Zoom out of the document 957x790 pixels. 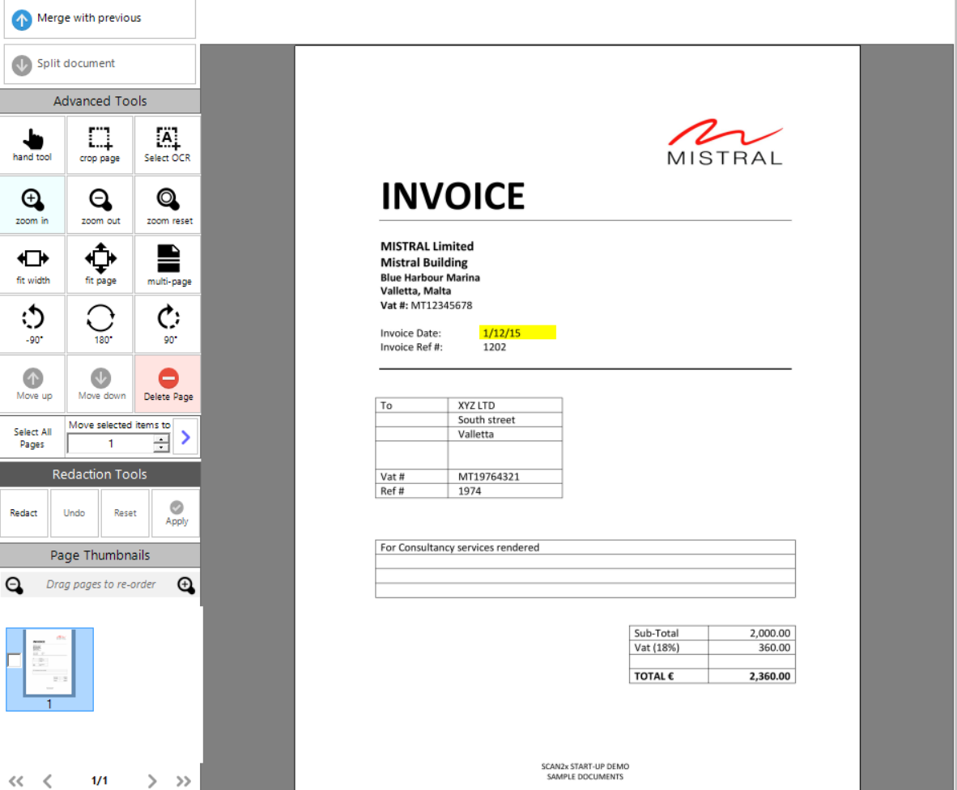(100, 205)
